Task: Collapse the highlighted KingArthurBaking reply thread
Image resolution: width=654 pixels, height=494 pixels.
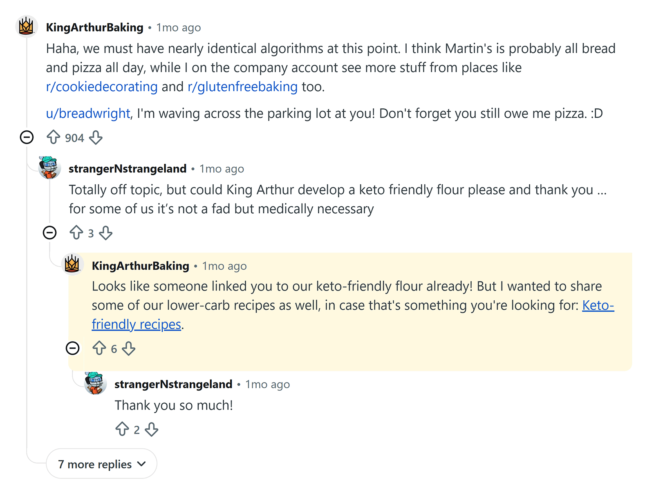Action: click(x=73, y=349)
